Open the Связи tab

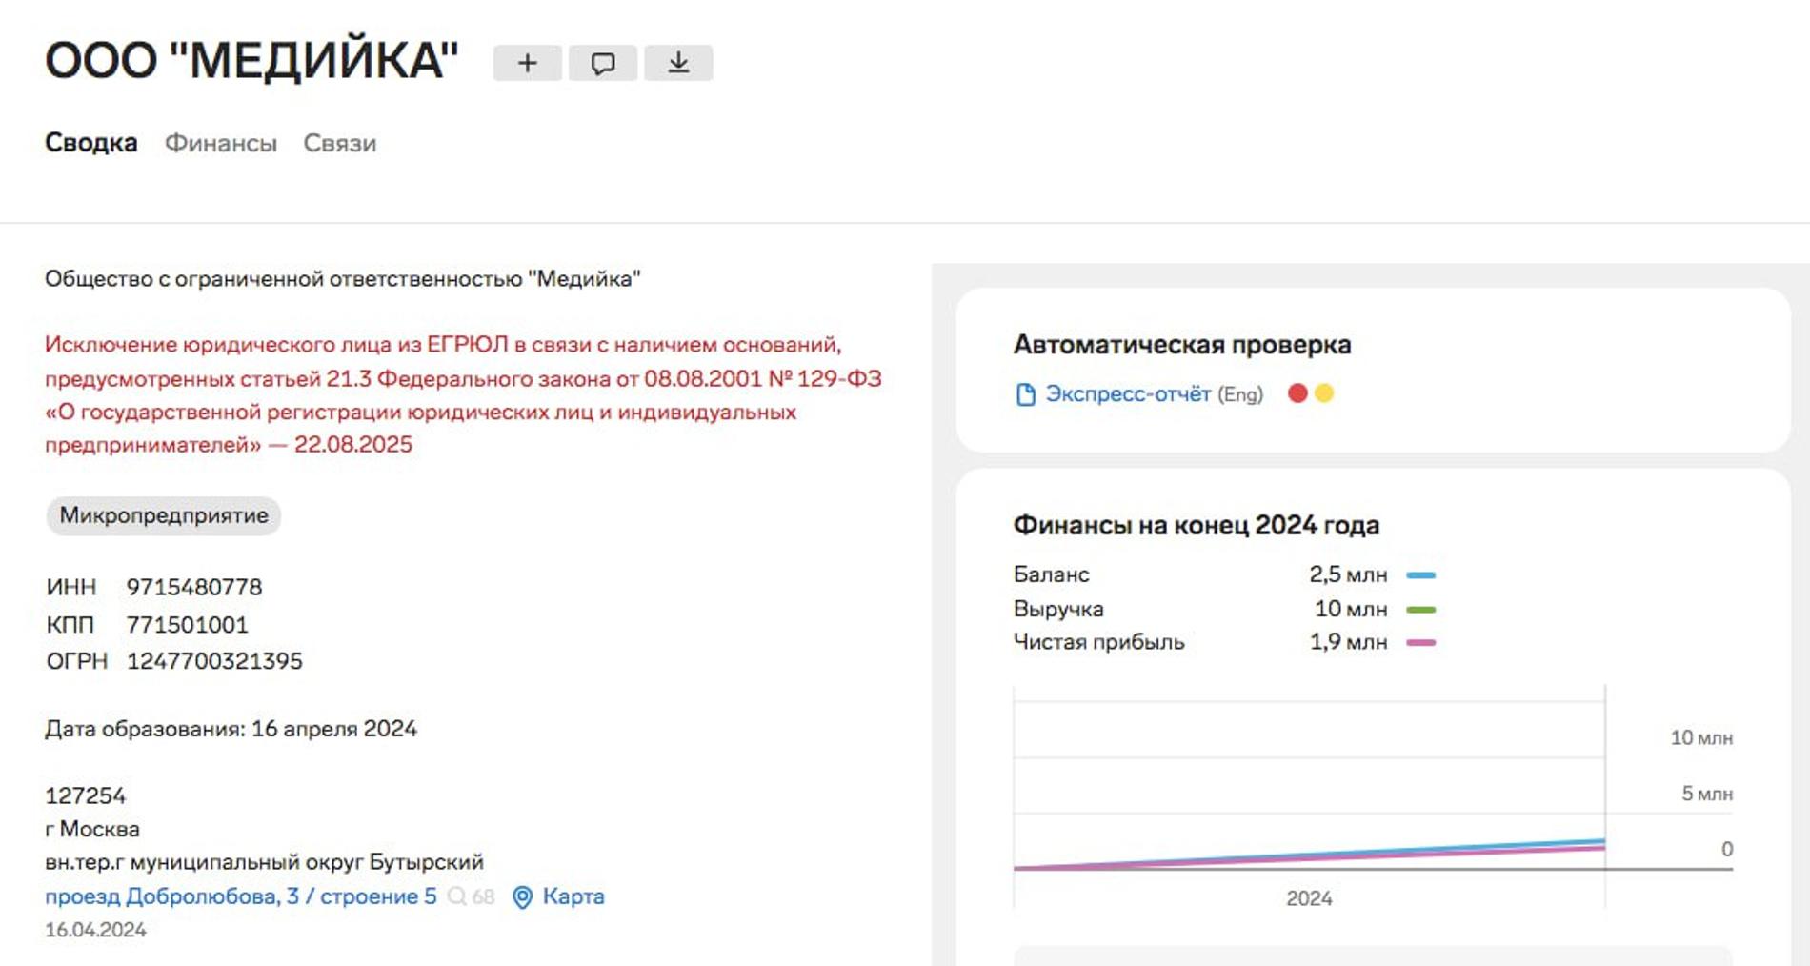tap(339, 143)
